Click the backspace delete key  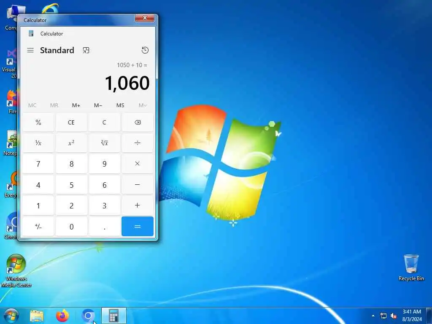[x=138, y=122]
